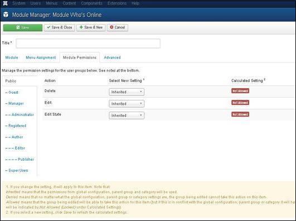Open the Help menu

[135, 3]
